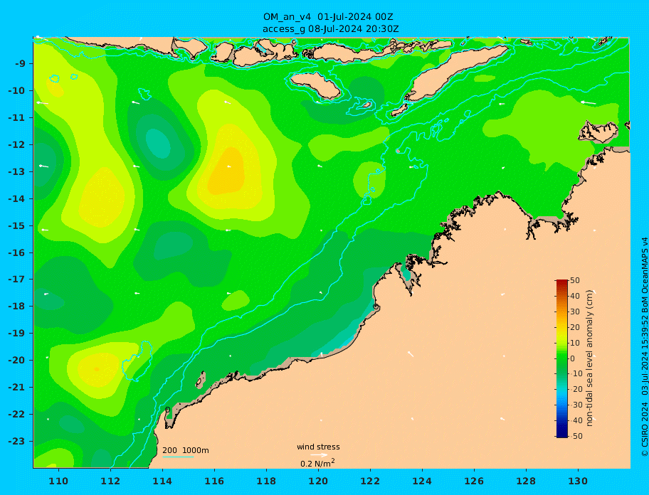Click longitude axis label 118

pos(267,481)
